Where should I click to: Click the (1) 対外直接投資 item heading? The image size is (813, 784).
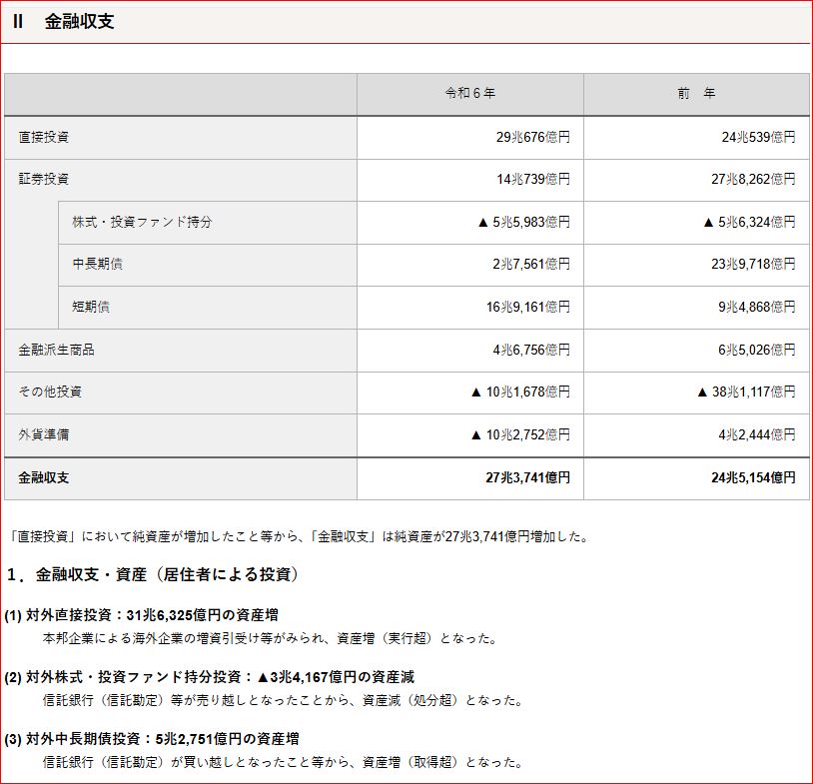pyautogui.click(x=141, y=615)
